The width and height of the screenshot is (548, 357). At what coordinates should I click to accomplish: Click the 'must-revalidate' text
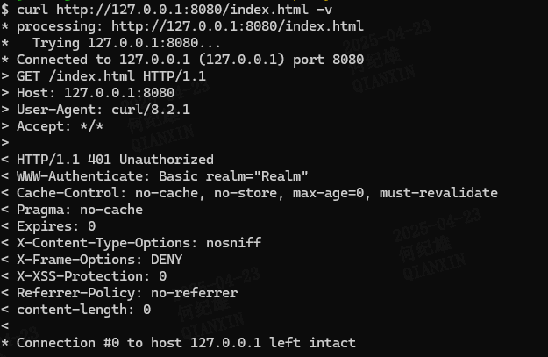coord(438,193)
